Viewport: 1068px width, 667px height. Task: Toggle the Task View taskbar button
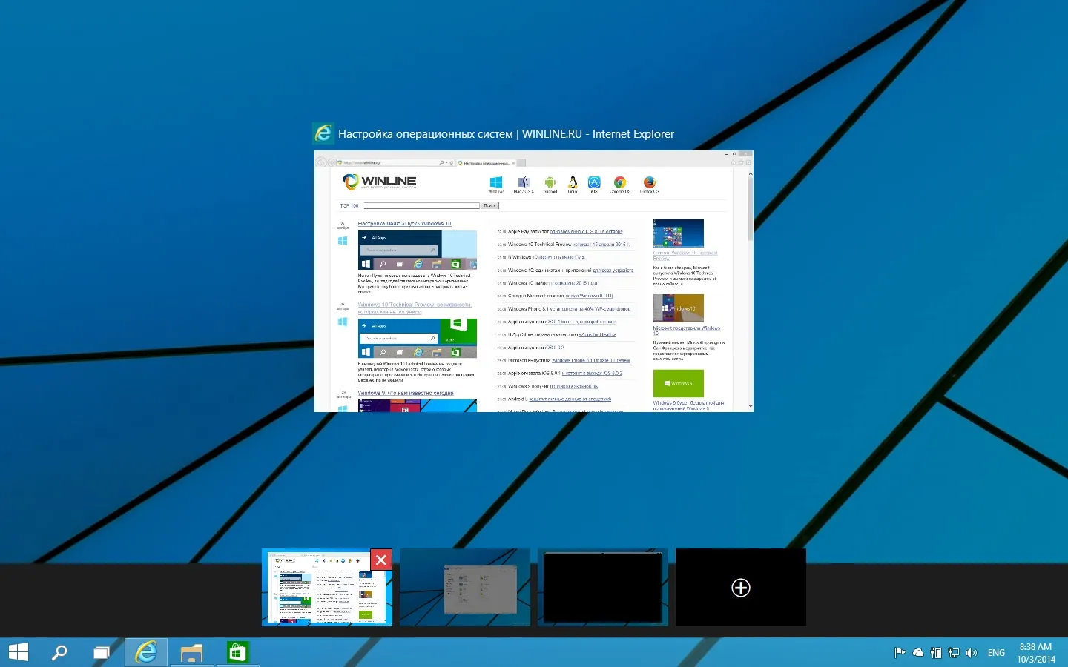[x=102, y=653]
